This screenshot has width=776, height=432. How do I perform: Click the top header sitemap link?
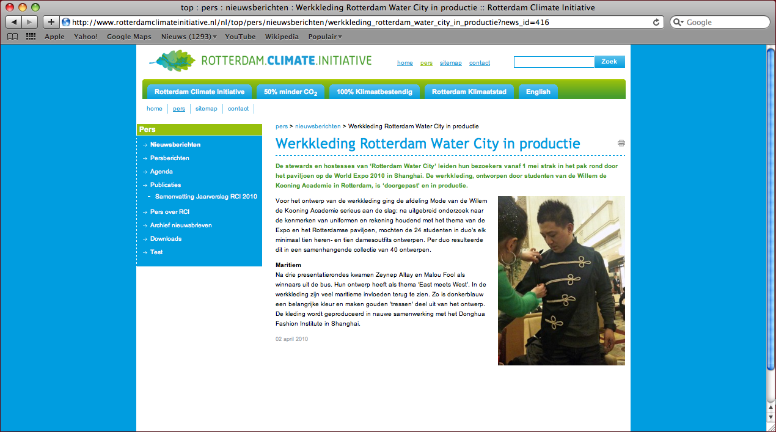(x=451, y=63)
